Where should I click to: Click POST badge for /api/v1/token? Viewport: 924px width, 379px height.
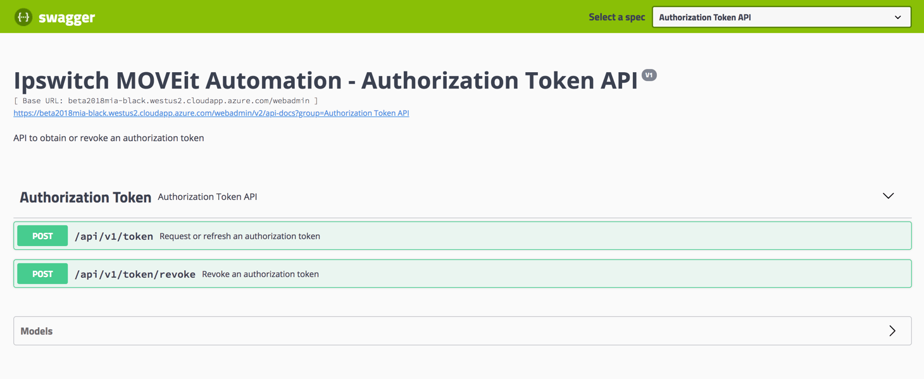42,236
